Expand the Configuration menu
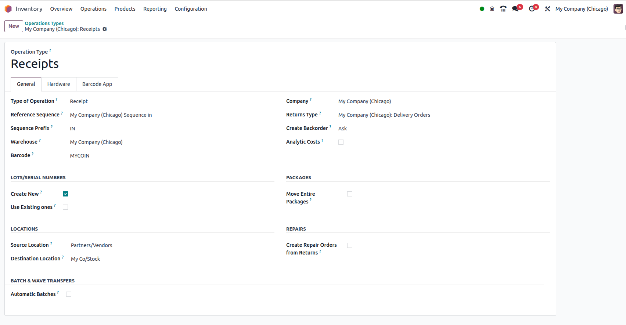This screenshot has height=325, width=626. pyautogui.click(x=191, y=9)
